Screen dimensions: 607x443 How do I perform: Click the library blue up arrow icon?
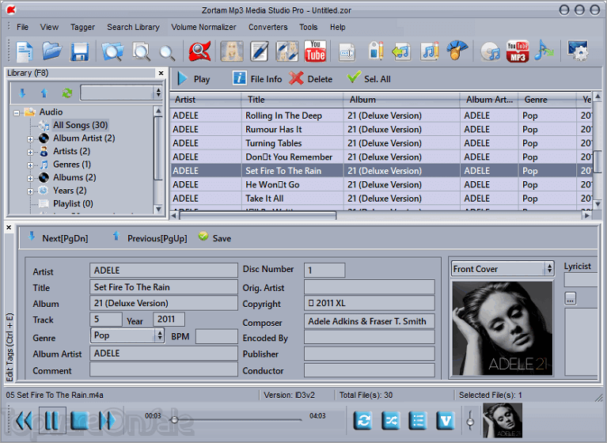44,93
